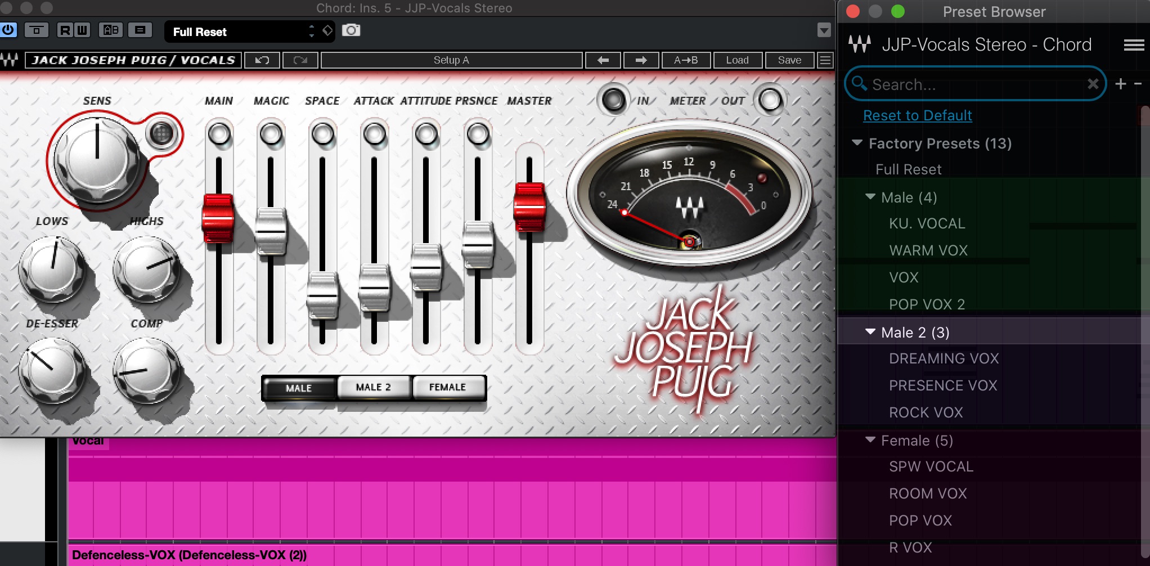The image size is (1150, 566).
Task: Open the Waves toolbar hamburger menu icon
Action: 825,60
